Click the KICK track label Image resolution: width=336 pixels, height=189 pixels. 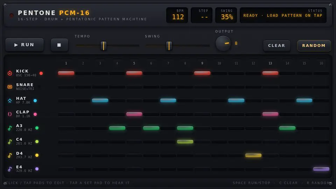tap(22, 71)
